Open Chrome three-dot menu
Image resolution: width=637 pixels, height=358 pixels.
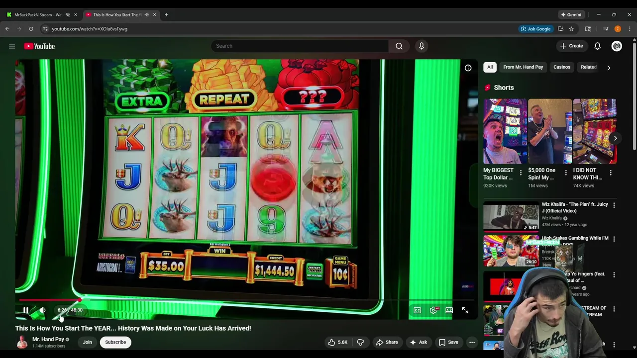coord(630,29)
